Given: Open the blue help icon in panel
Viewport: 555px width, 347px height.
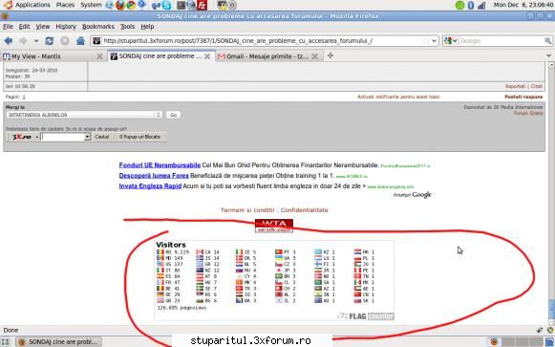Looking at the screenshot, I should pos(142,4).
